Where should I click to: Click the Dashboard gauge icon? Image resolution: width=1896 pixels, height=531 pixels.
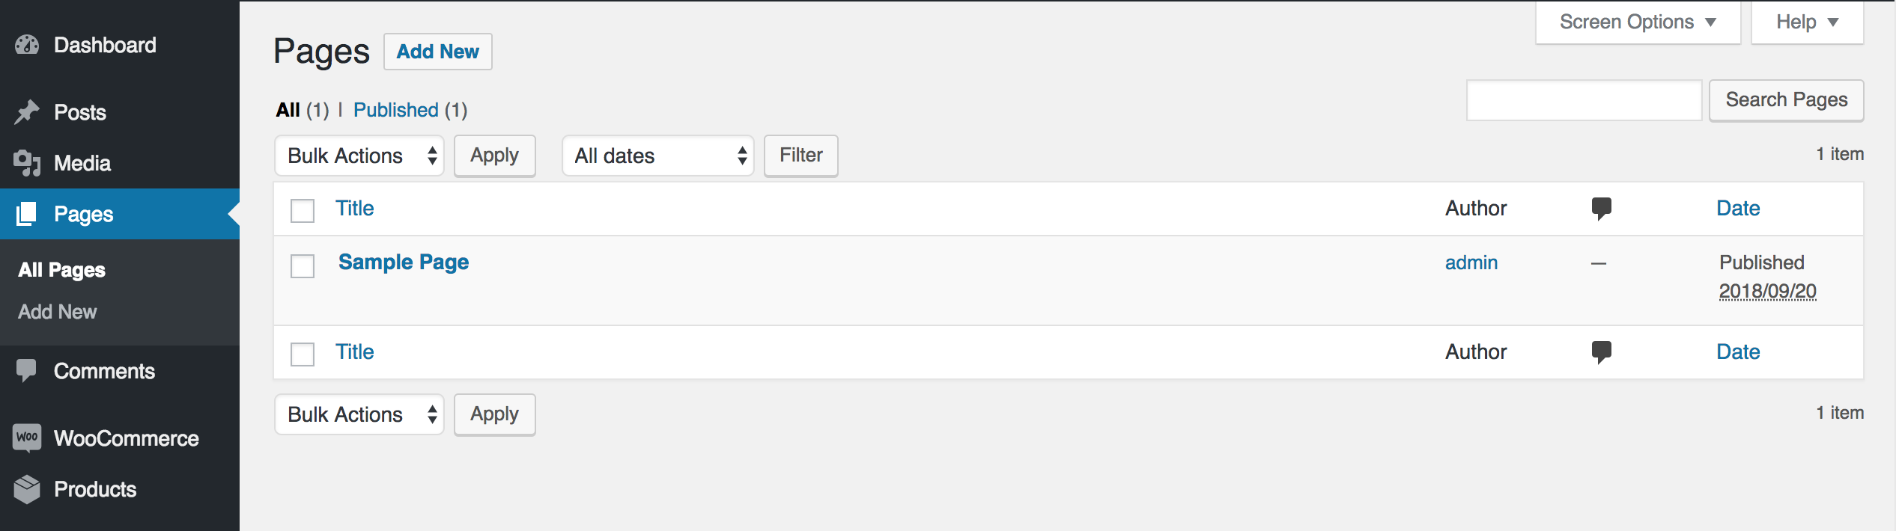coord(27,45)
